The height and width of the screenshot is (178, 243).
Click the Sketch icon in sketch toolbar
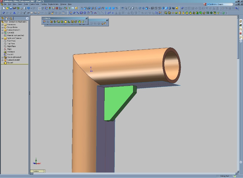pyautogui.click(x=71, y=13)
